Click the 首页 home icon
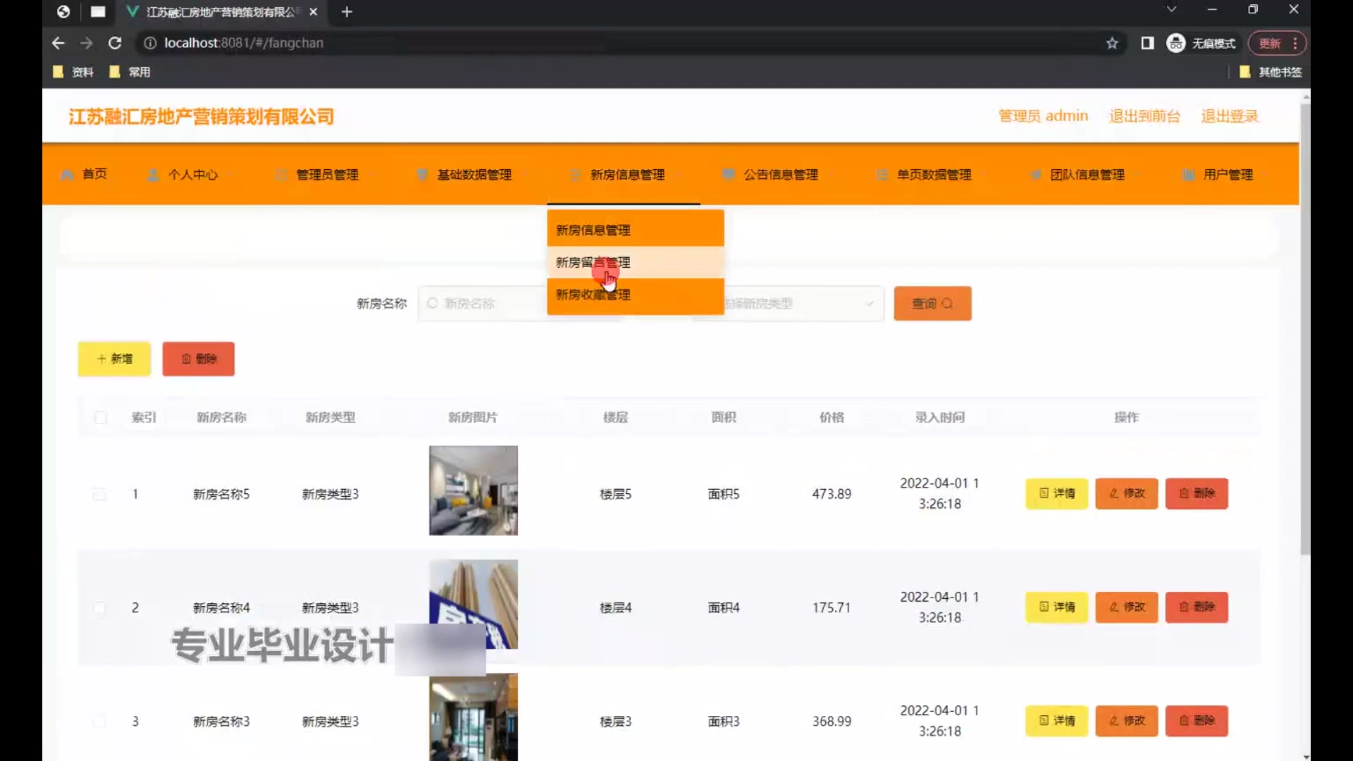1353x761 pixels. (x=68, y=175)
